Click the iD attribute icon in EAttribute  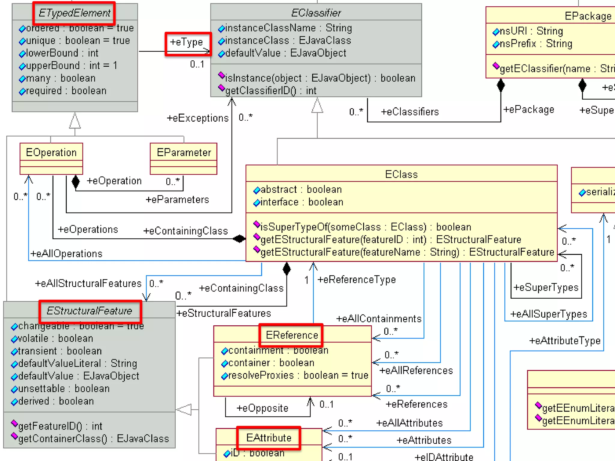pyautogui.click(x=227, y=454)
